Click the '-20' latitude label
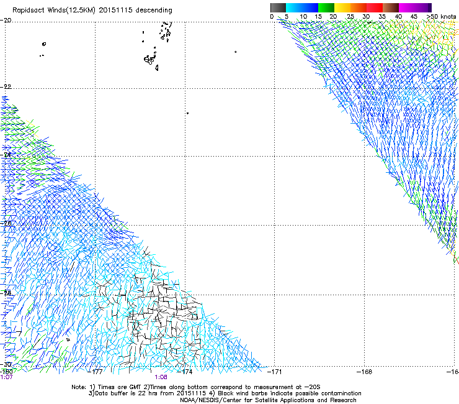459x404 pixels. (6, 21)
